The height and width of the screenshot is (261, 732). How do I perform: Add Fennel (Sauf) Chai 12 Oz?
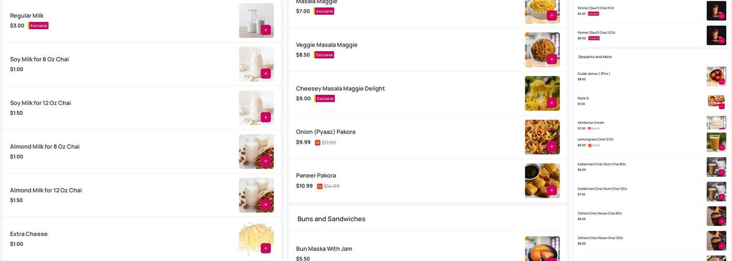[x=722, y=40]
